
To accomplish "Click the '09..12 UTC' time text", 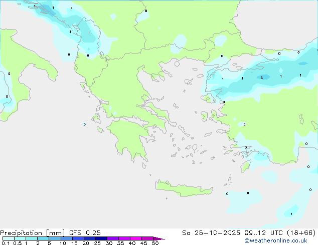I will click(x=263, y=233).
